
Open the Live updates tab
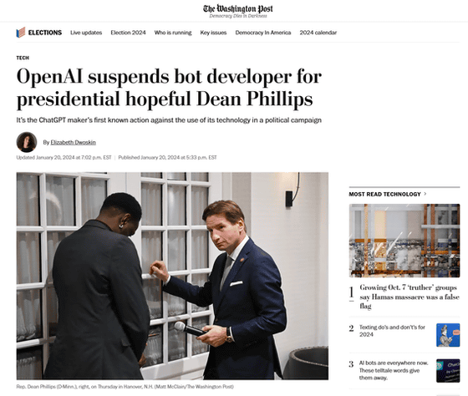click(x=86, y=33)
